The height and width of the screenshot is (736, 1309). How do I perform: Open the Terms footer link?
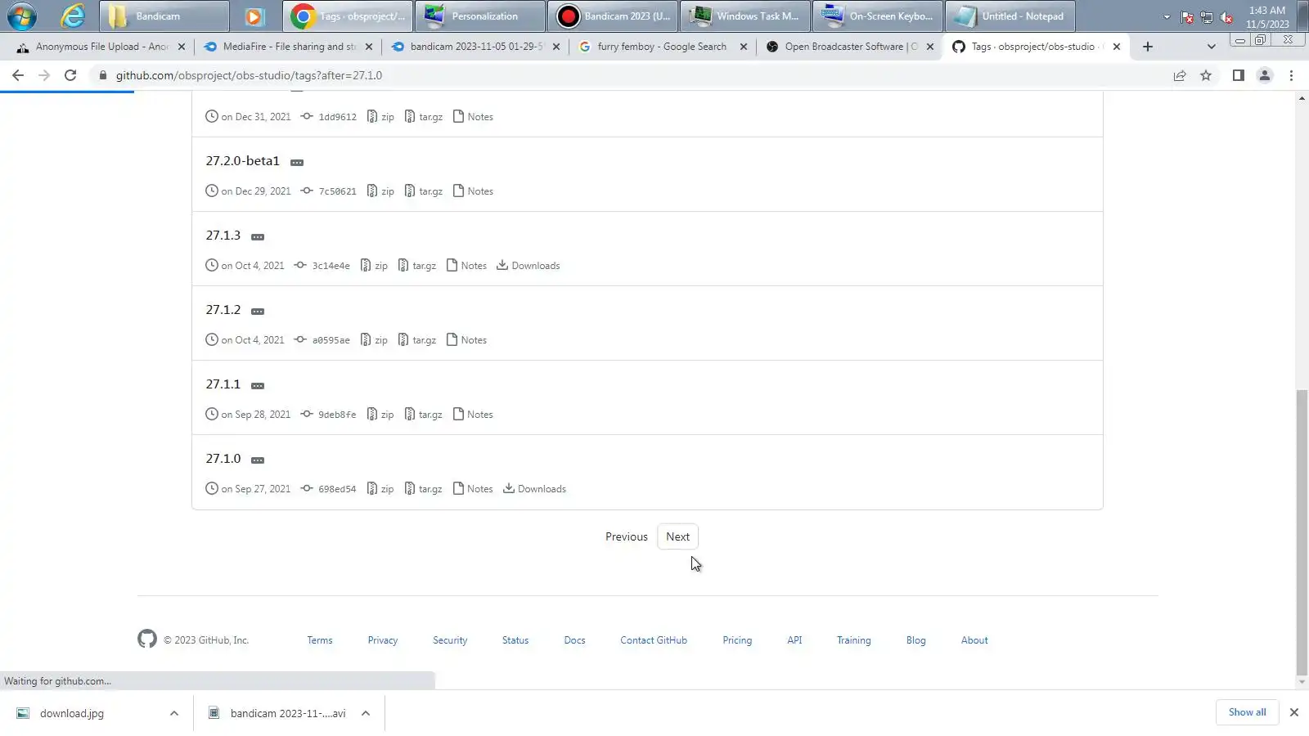point(320,640)
